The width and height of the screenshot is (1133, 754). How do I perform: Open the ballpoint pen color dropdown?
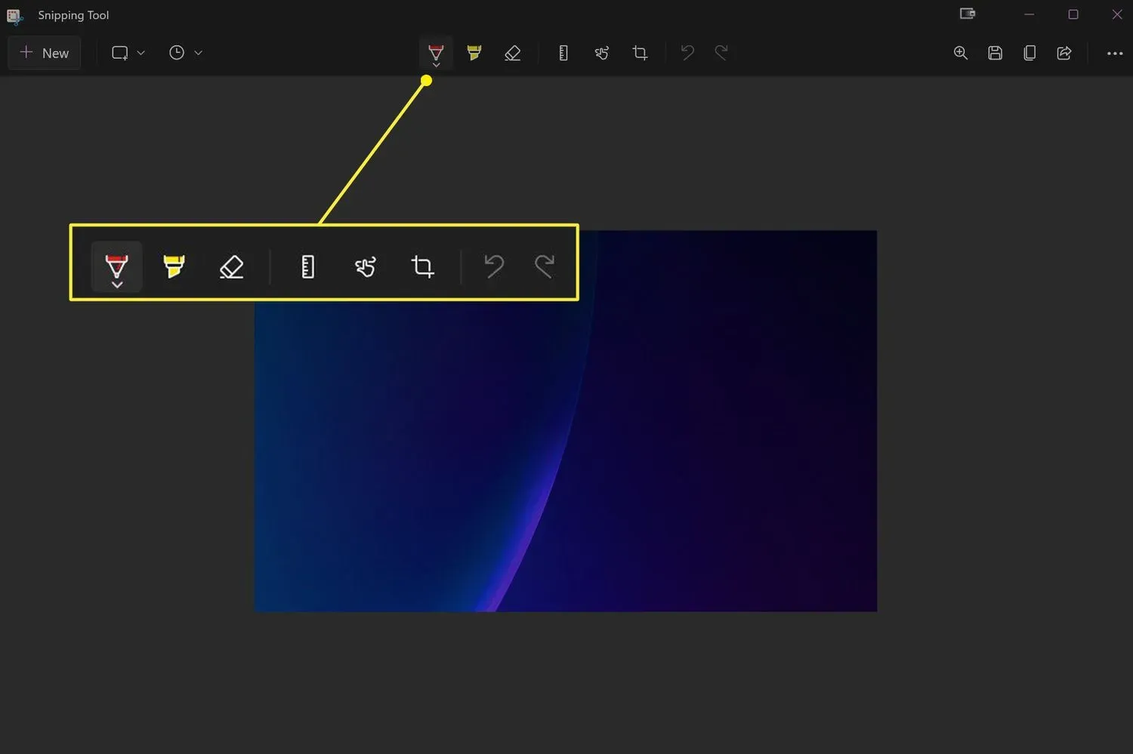[x=437, y=65]
